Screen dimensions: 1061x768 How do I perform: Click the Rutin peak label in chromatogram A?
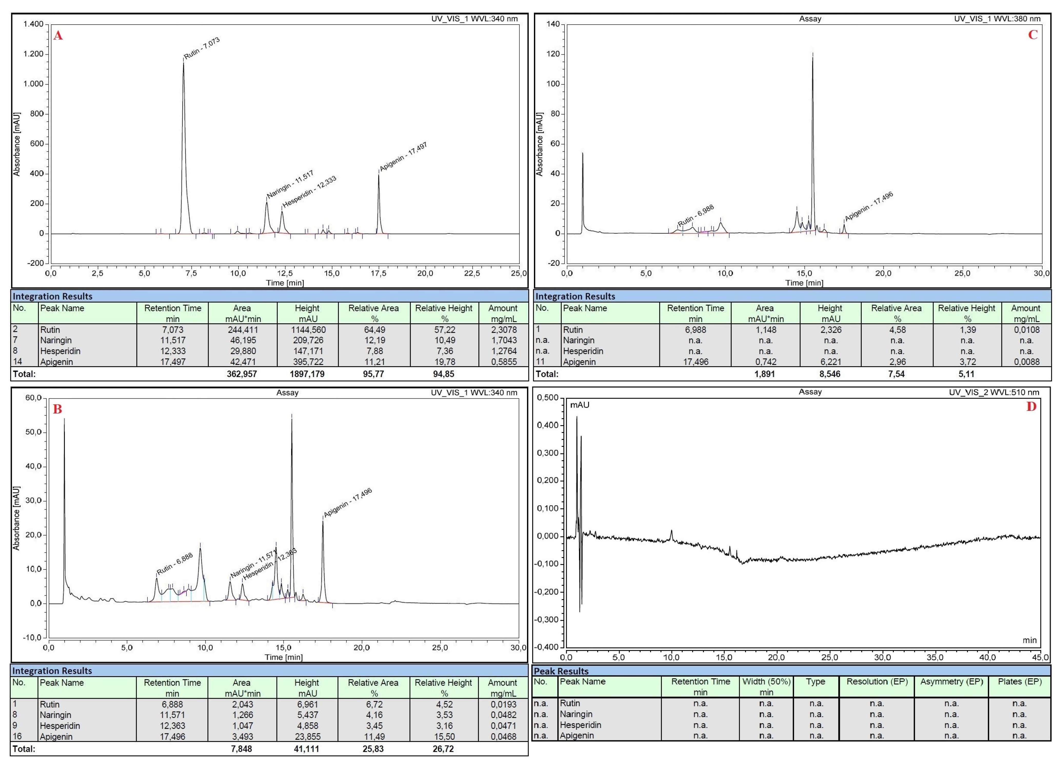[x=202, y=48]
